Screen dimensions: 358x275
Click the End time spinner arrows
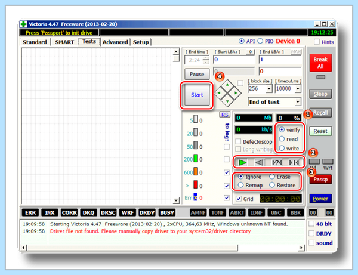pyautogui.click(x=206, y=60)
